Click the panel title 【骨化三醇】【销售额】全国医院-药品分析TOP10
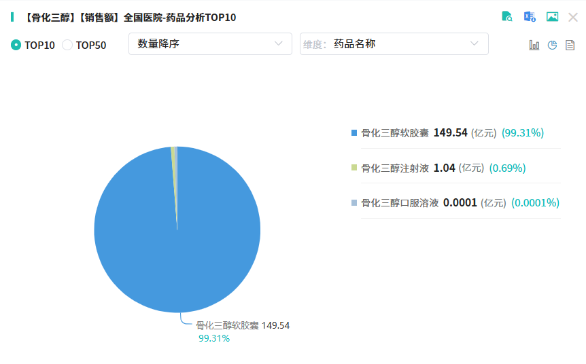This screenshot has width=586, height=364. click(130, 18)
